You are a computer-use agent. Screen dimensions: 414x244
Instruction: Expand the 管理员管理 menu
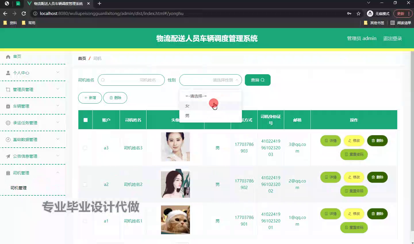click(x=33, y=90)
